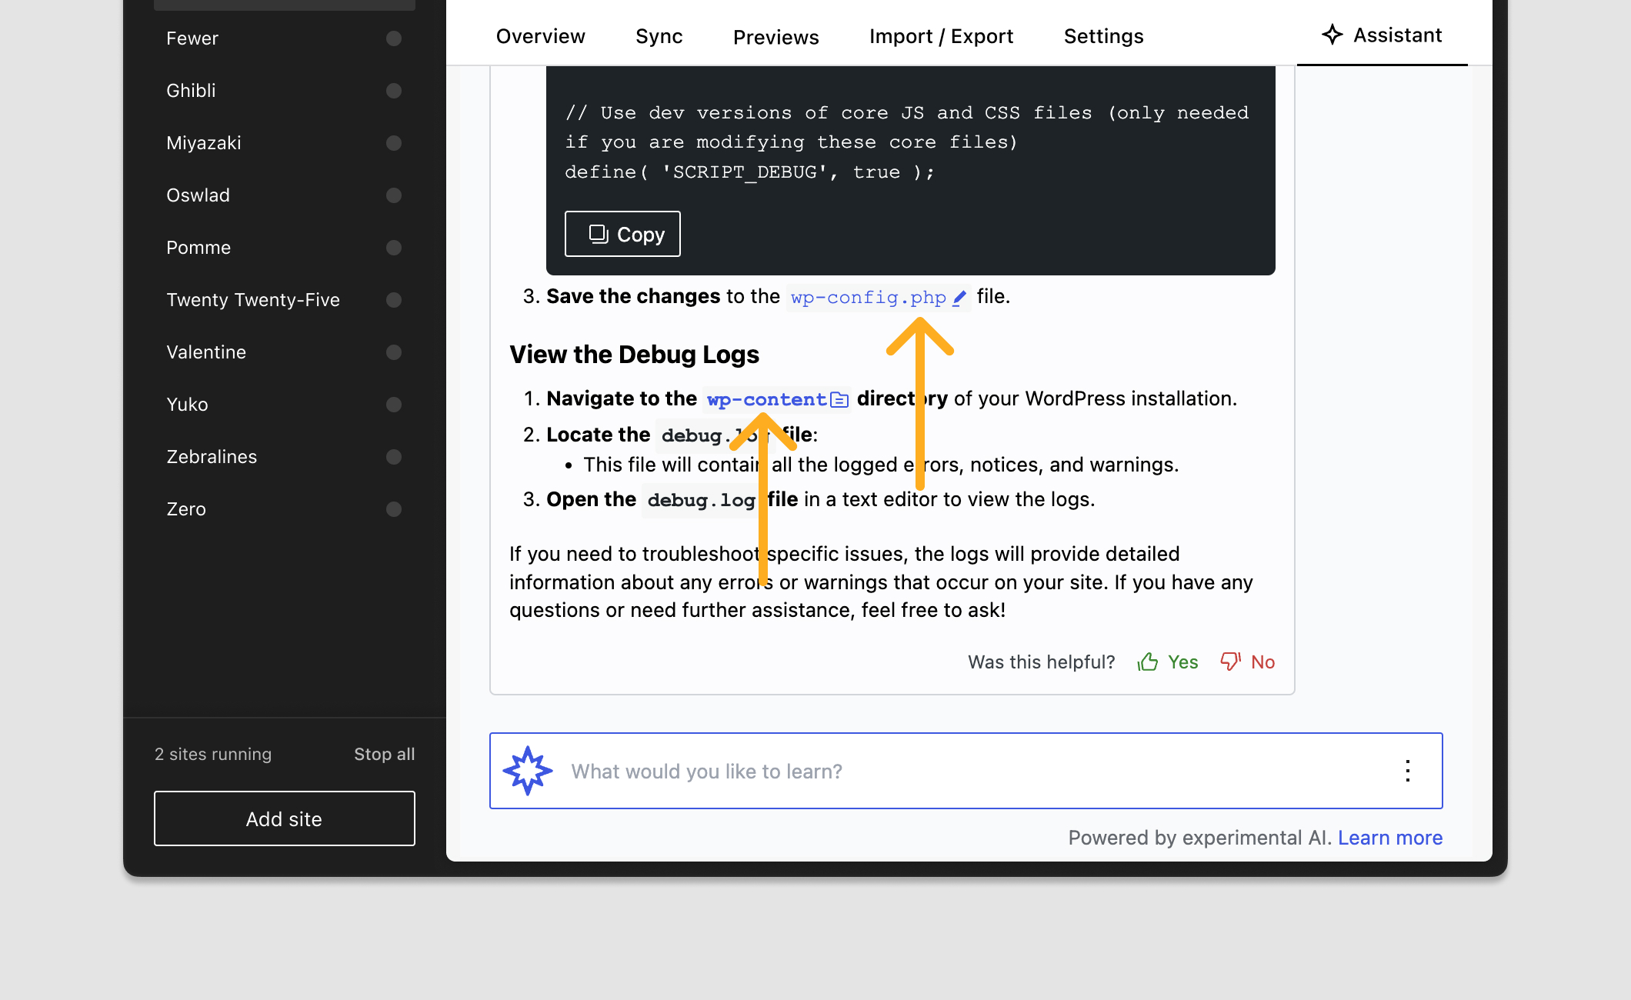Switch to the Sync tab
The width and height of the screenshot is (1631, 1000).
[659, 36]
